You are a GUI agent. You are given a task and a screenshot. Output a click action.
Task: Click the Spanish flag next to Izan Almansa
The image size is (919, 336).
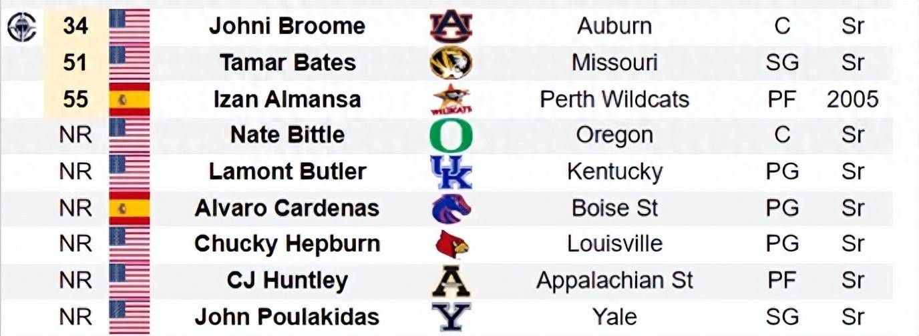pos(130,99)
